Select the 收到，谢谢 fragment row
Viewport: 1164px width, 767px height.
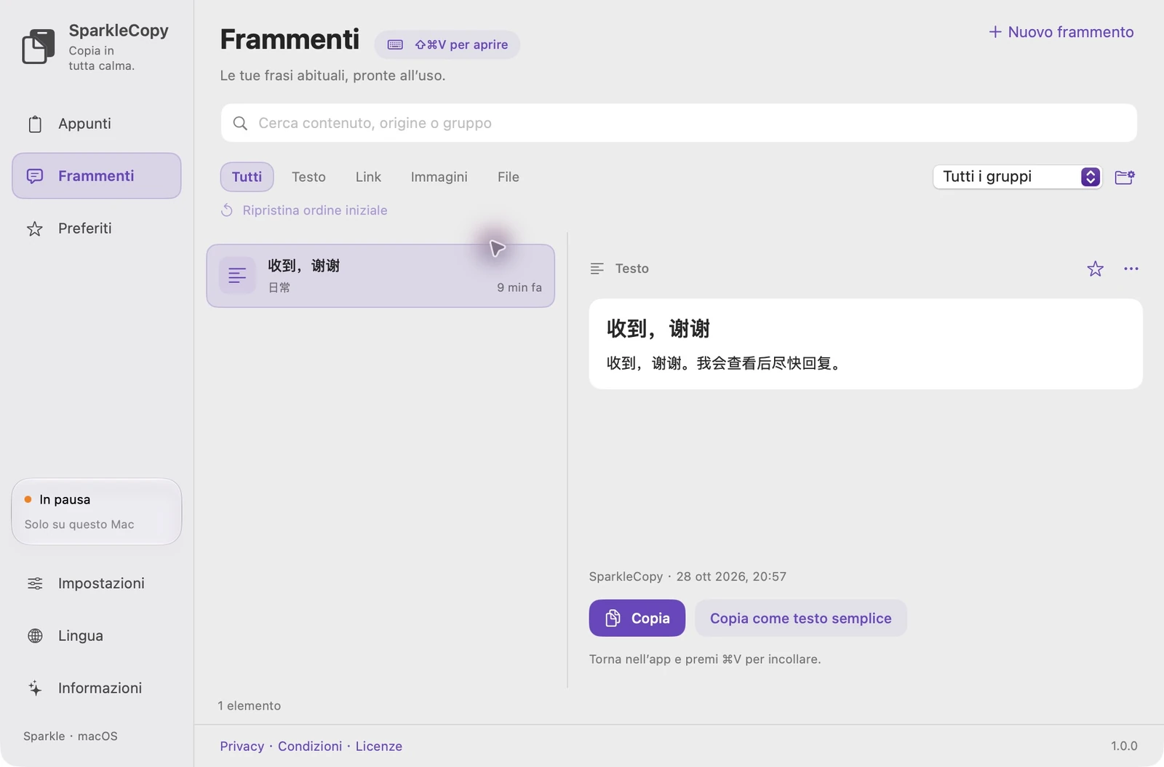point(380,276)
